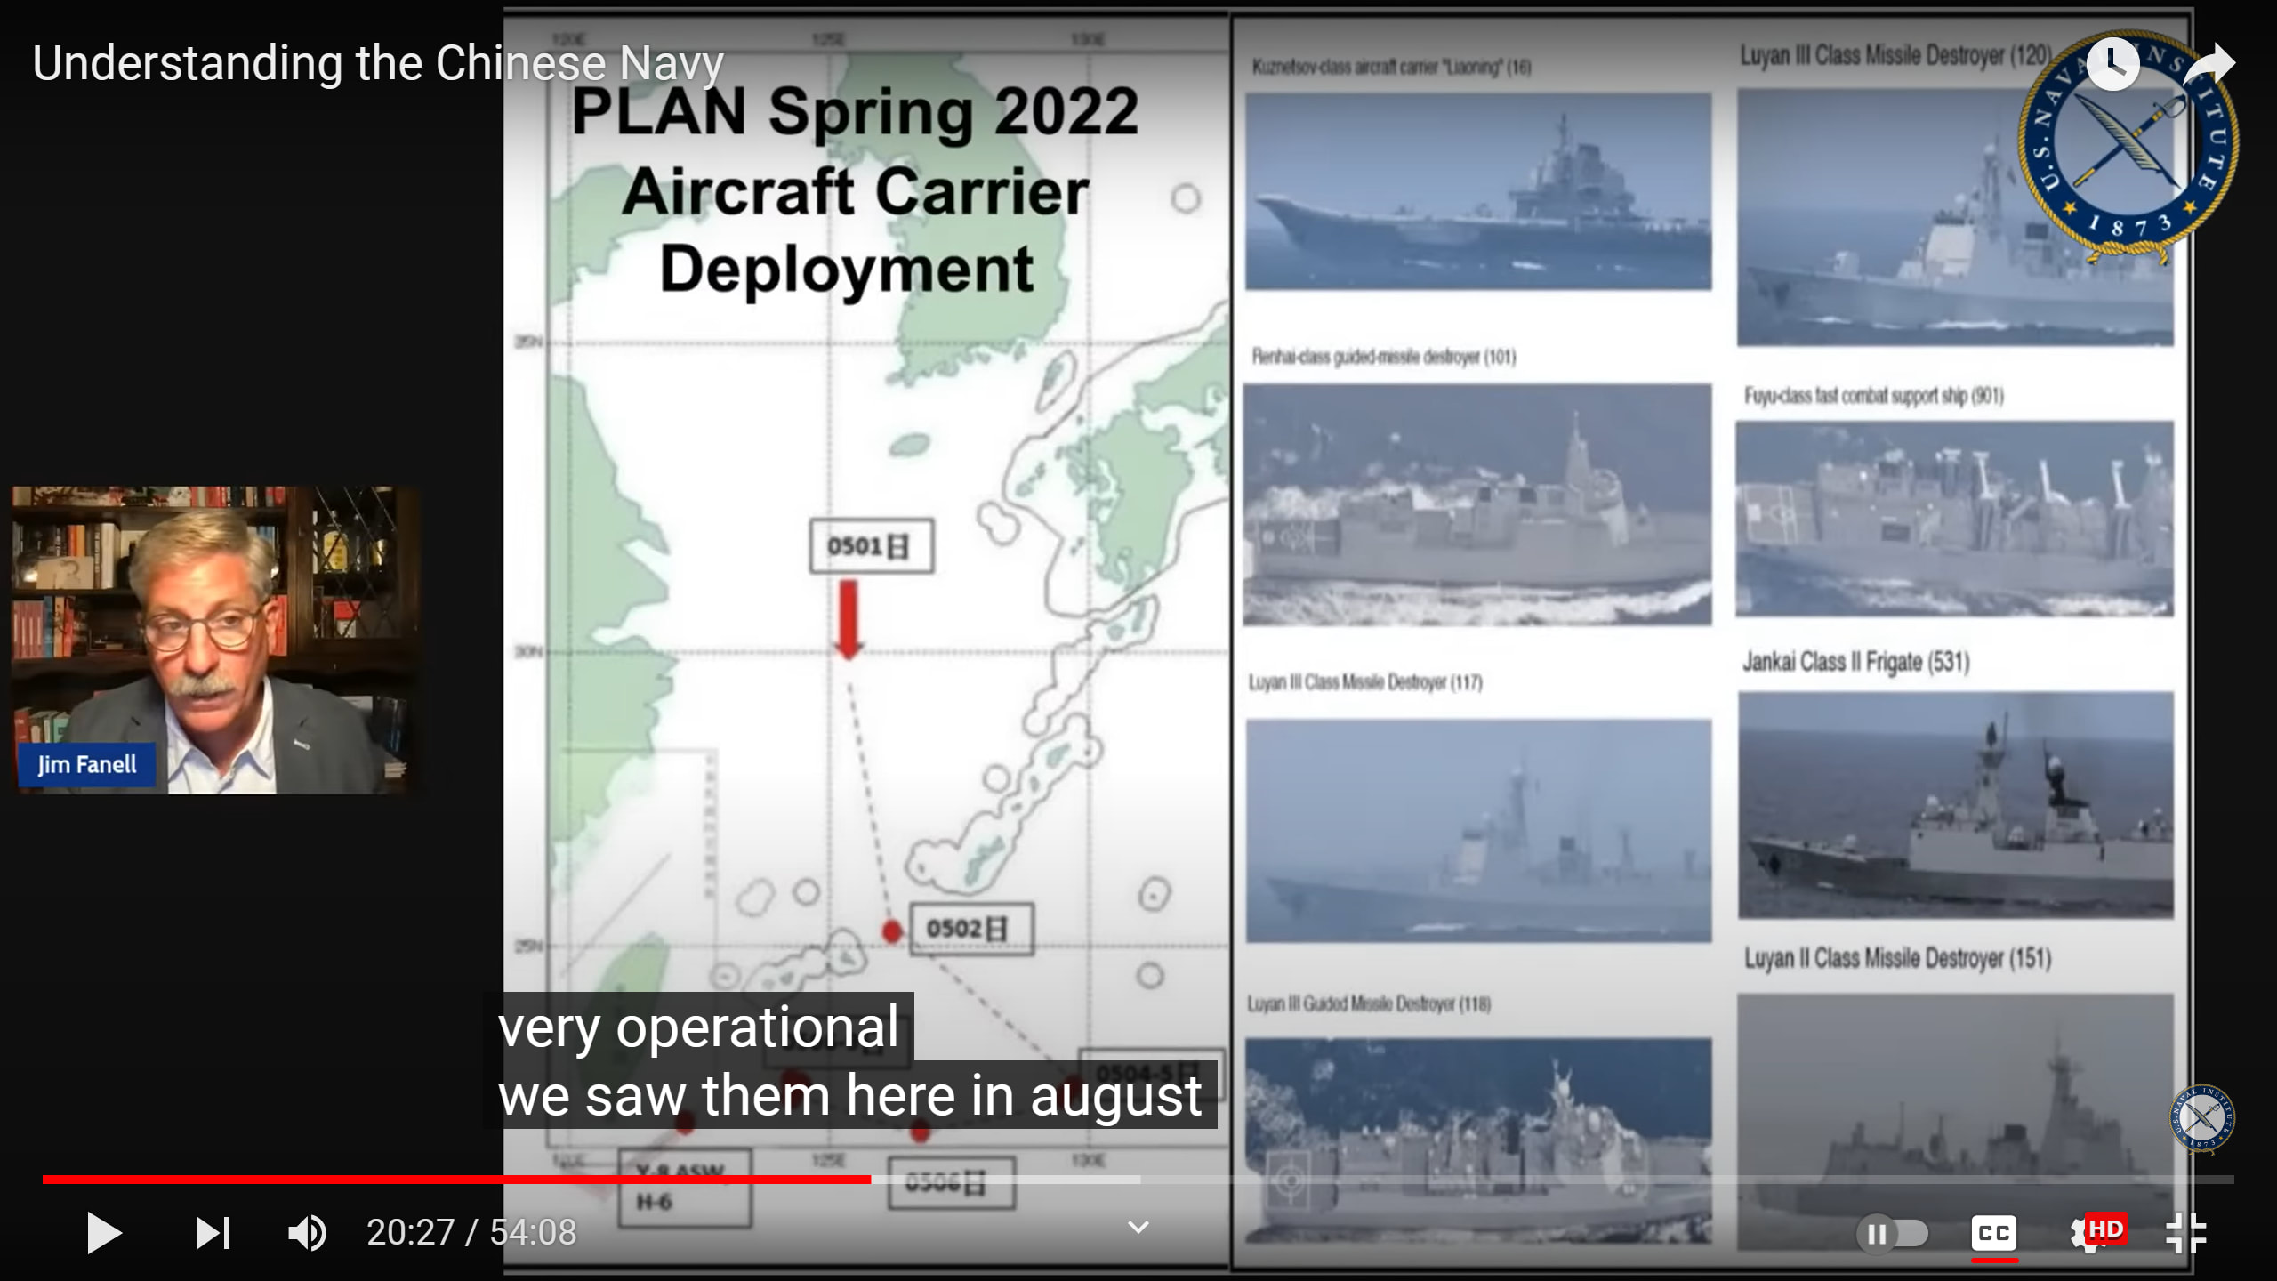
Task: Click the video title 'Understanding the Chinese Navy'
Action: tap(378, 64)
